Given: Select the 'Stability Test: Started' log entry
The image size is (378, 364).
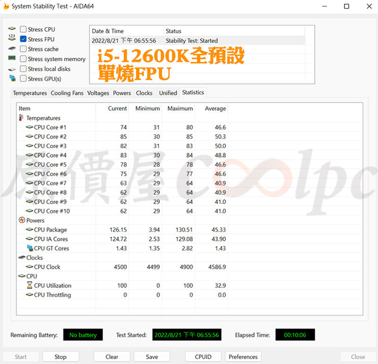Looking at the screenshot, I should 198,41.
